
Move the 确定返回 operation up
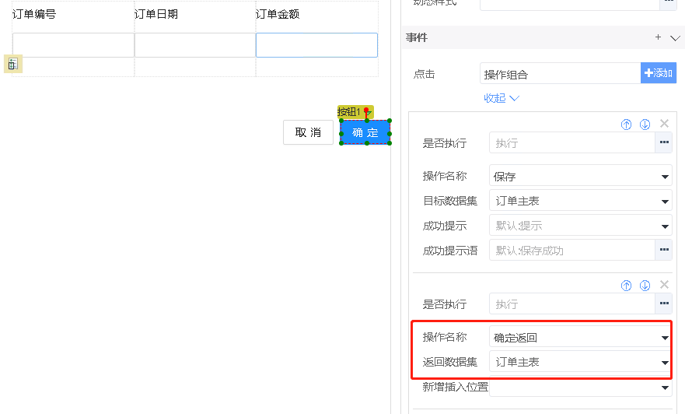[627, 286]
